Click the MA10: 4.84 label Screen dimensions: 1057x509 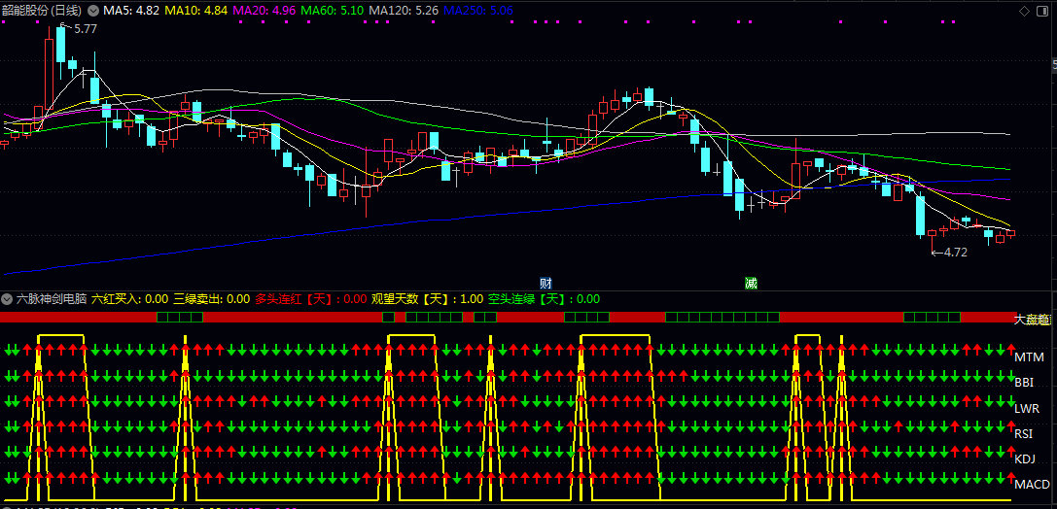tap(196, 11)
